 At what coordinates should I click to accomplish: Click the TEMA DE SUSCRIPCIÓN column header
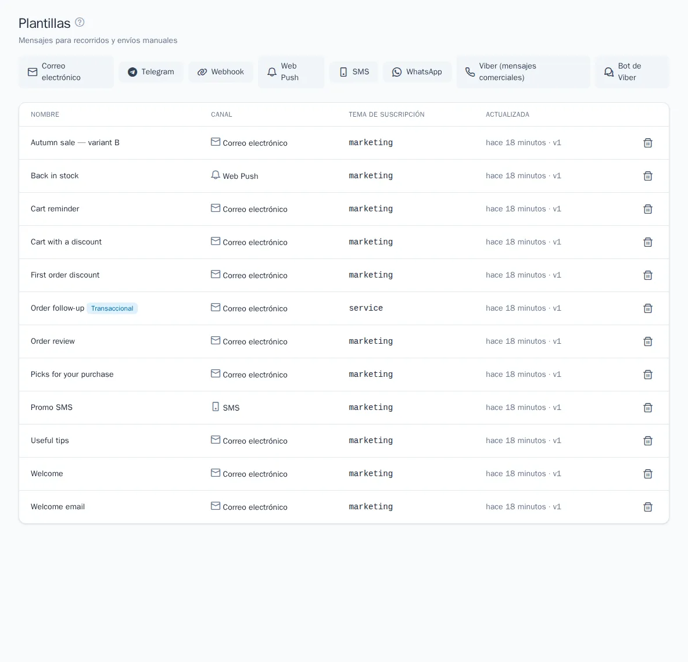click(386, 114)
